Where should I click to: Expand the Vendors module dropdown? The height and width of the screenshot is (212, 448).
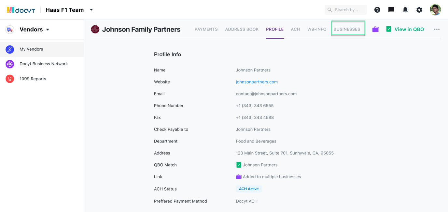point(48,30)
